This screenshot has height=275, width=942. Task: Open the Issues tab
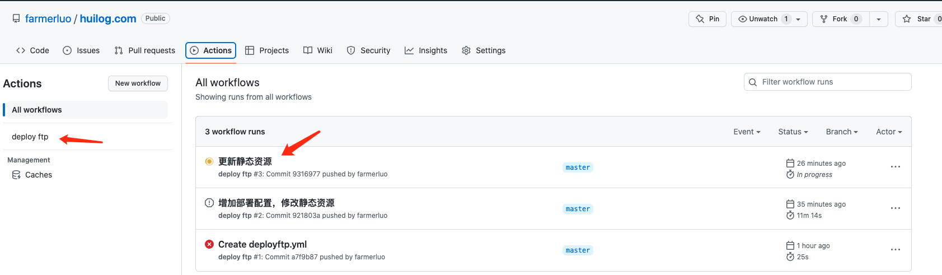coord(81,50)
